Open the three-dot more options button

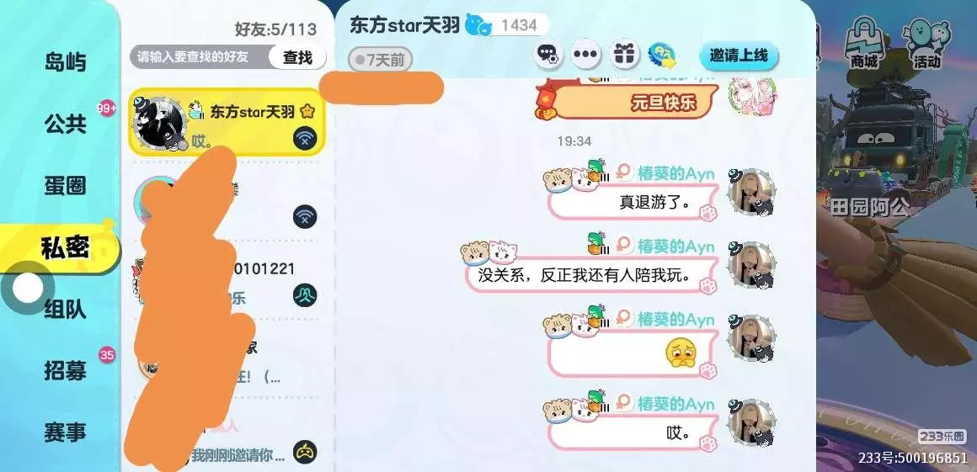coord(585,54)
